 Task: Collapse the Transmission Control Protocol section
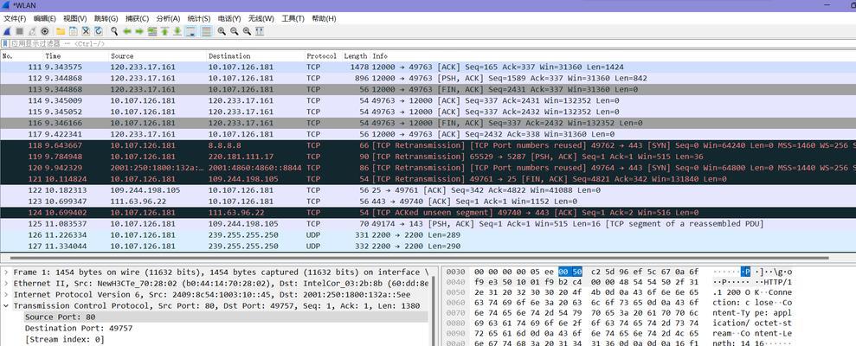point(6,305)
